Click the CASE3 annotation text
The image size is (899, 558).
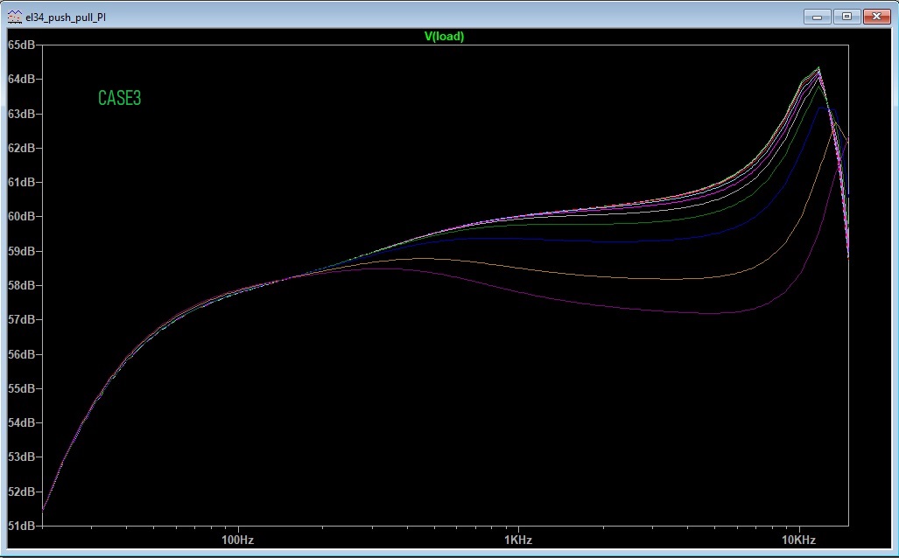[x=119, y=98]
